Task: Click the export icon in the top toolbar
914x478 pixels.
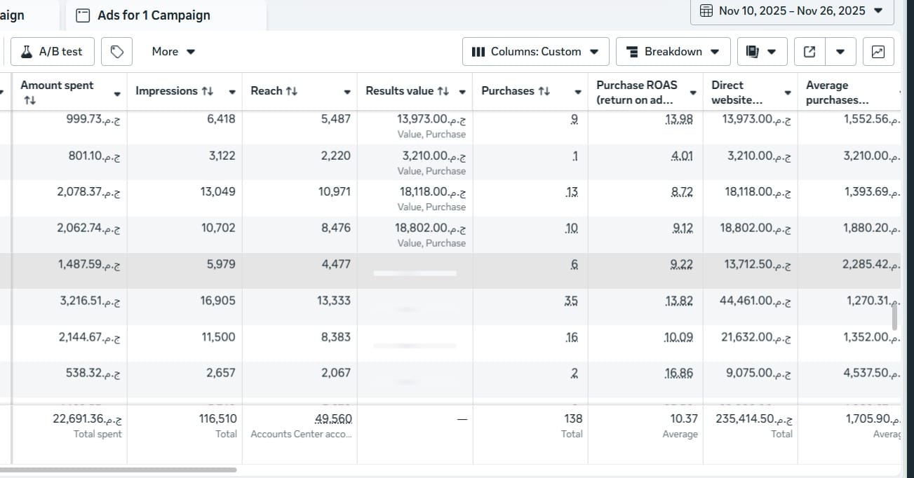Action: pyautogui.click(x=809, y=51)
